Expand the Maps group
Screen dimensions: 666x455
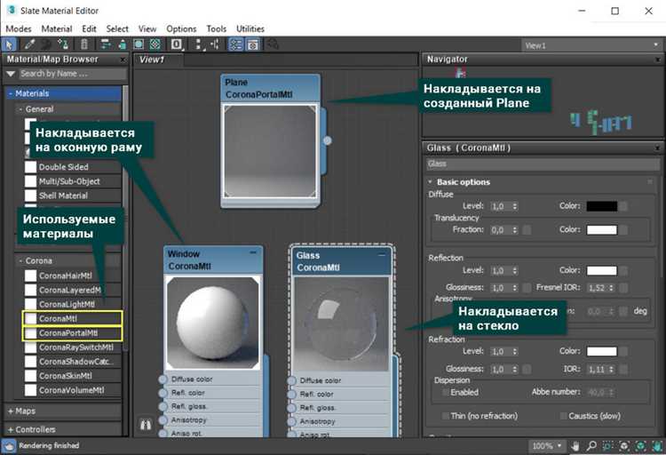click(x=11, y=411)
